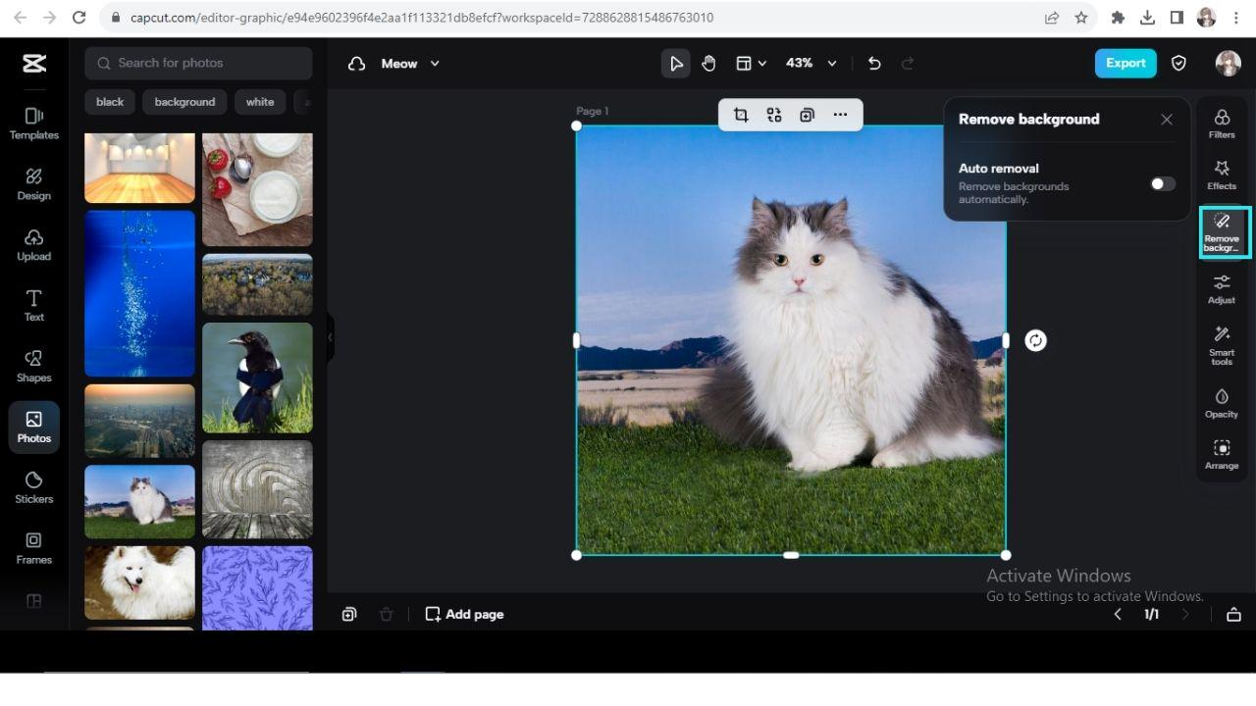Click the Search for photos field
Screen dimensions: 1256x706
(x=198, y=63)
